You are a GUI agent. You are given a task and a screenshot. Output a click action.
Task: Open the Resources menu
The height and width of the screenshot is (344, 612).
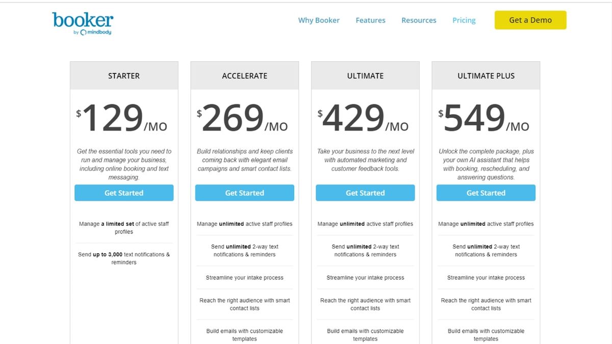[x=419, y=20]
